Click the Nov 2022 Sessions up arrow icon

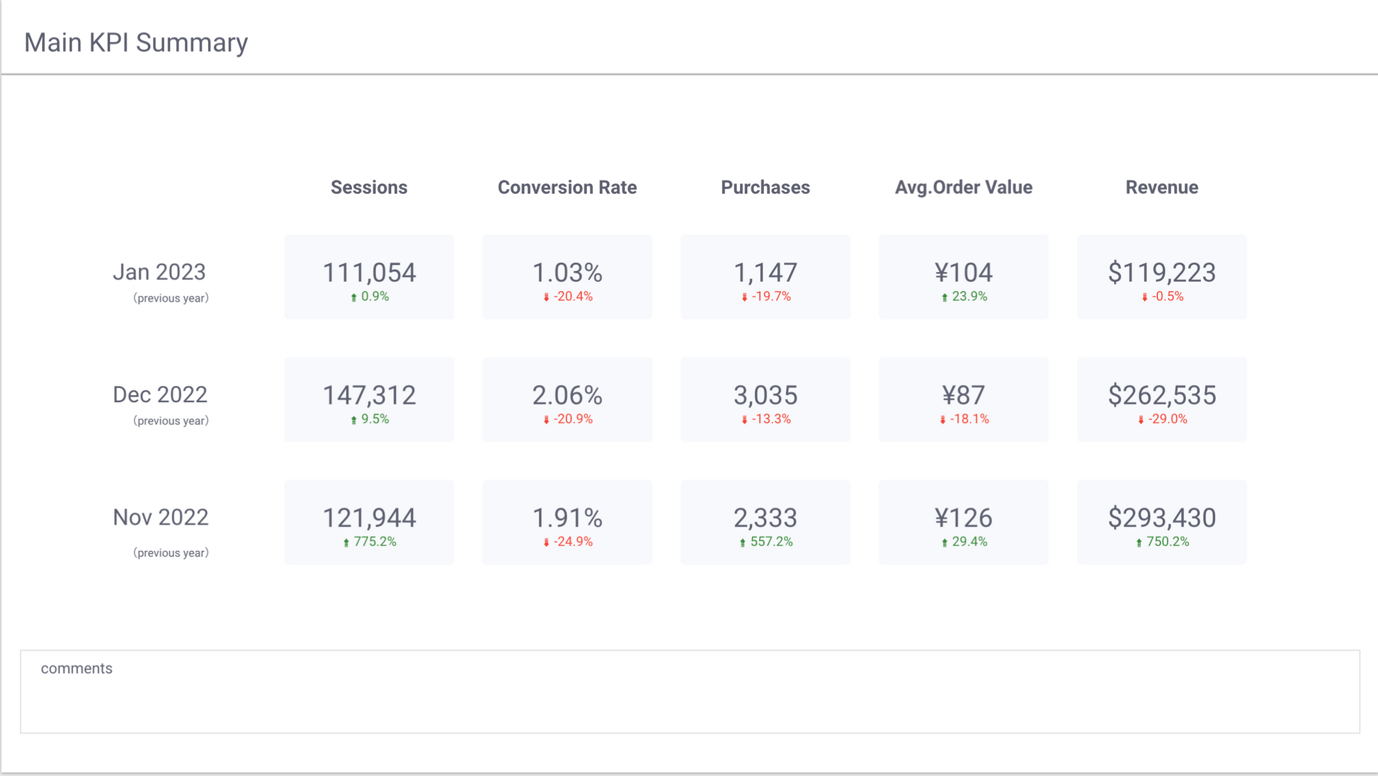click(346, 543)
